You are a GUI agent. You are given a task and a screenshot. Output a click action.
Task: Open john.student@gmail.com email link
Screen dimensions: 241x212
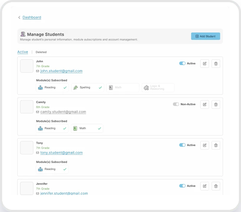click(61, 71)
